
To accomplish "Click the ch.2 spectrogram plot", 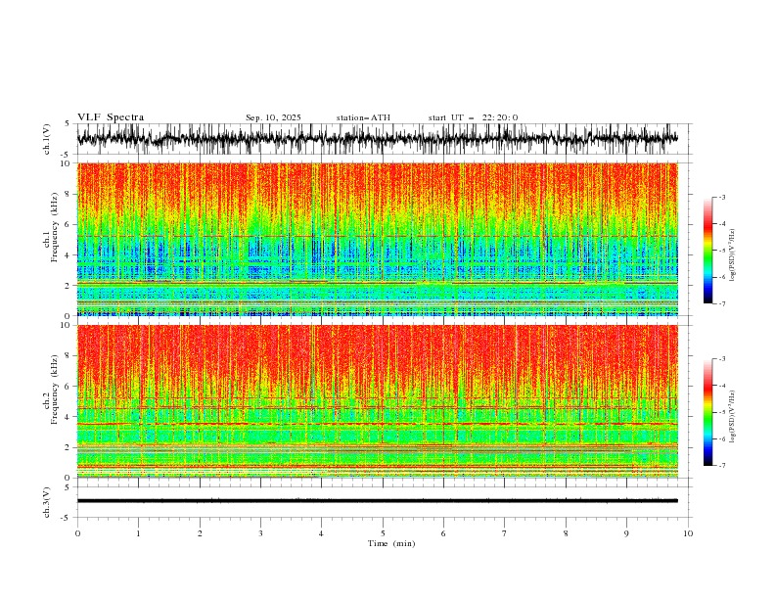I will (x=377, y=401).
